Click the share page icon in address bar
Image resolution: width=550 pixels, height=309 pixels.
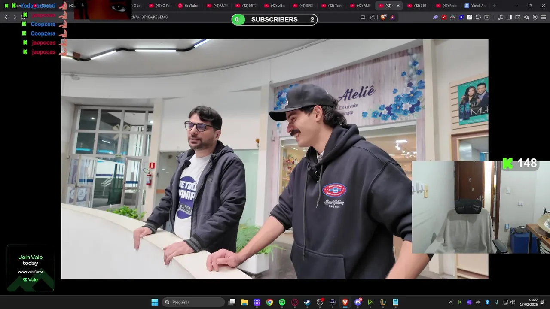click(373, 17)
